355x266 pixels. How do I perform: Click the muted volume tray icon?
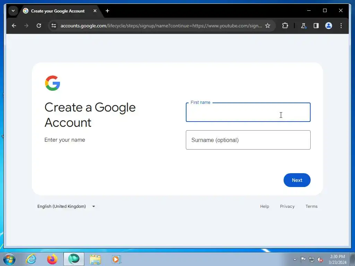(320, 259)
